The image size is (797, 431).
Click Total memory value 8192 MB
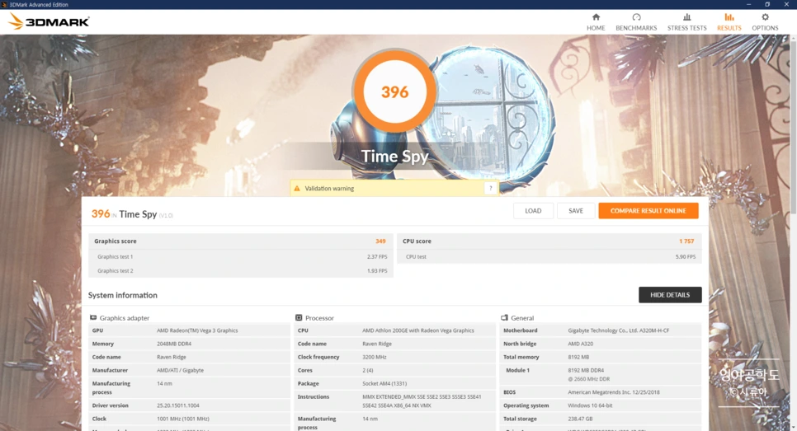click(578, 357)
